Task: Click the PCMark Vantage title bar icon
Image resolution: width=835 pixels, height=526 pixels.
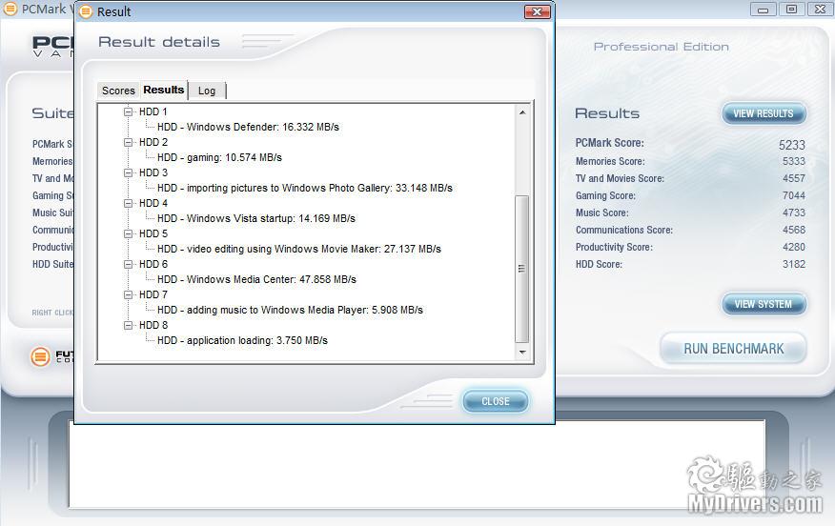Action: coord(11,9)
